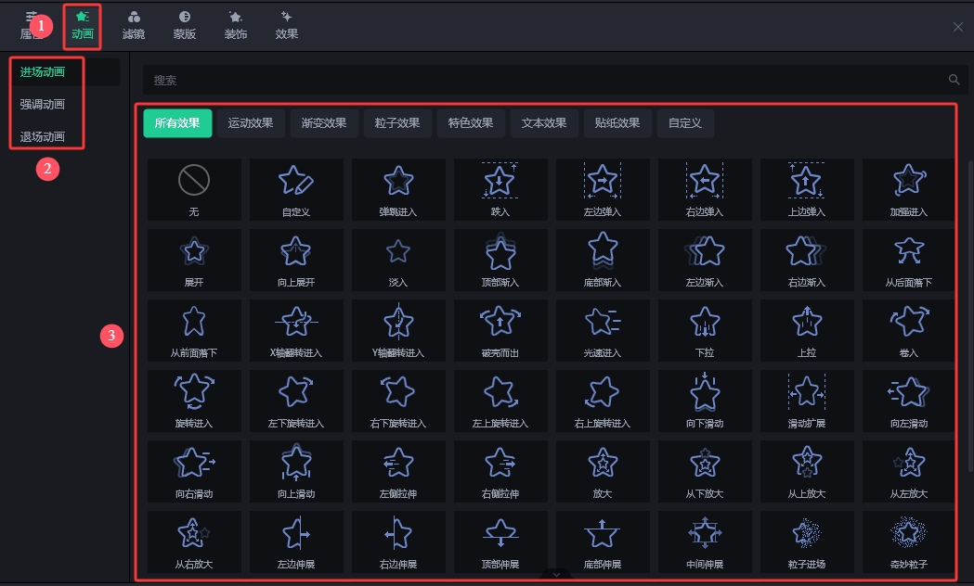Open the 滤镜 filter tab
The height and width of the screenshot is (586, 974).
point(134,25)
